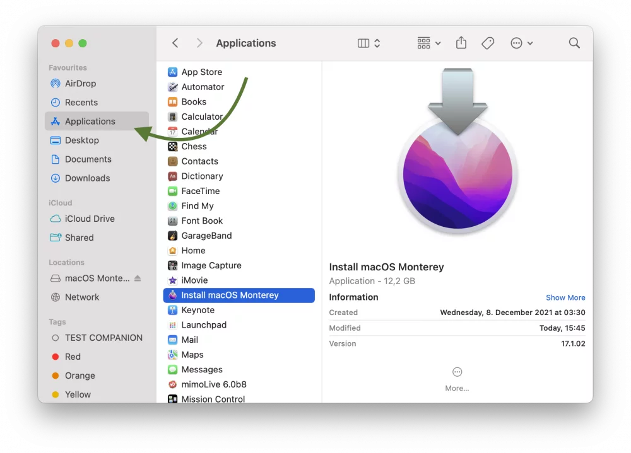Open Network in sidebar Locations
The height and width of the screenshot is (453, 631).
coord(97,297)
